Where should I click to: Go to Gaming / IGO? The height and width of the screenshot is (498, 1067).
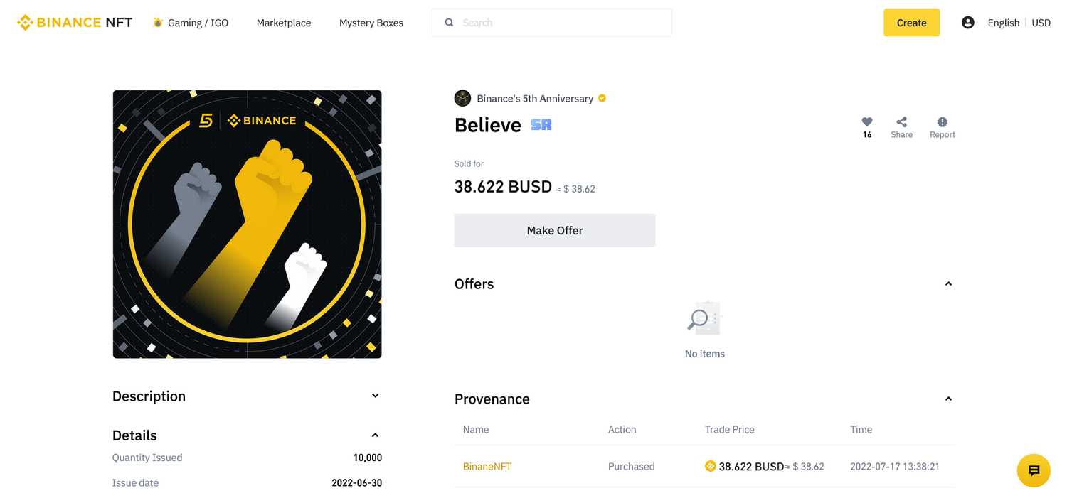click(x=191, y=23)
